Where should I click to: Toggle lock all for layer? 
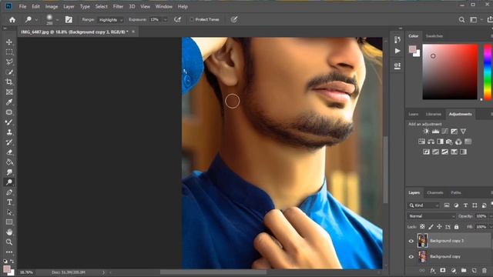tap(456, 226)
